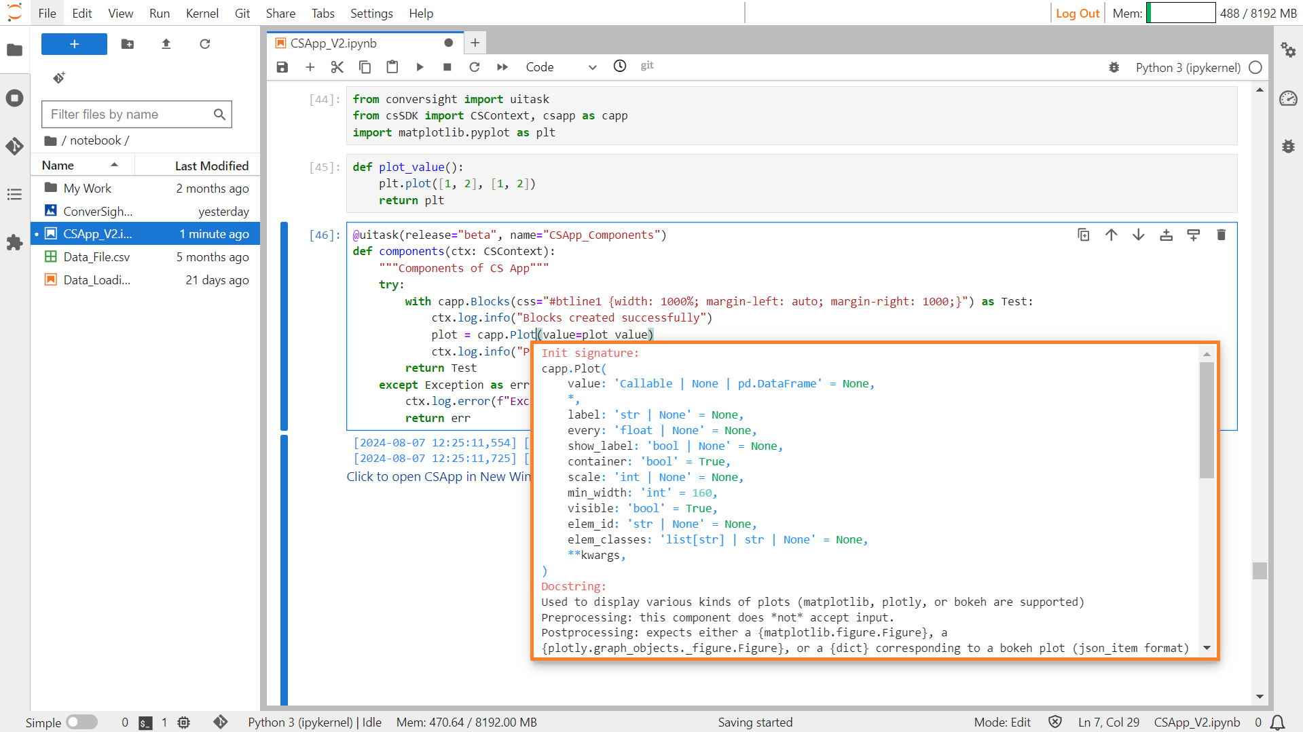Insert a cell below with plus icon
The height and width of the screenshot is (732, 1303).
pyautogui.click(x=310, y=66)
